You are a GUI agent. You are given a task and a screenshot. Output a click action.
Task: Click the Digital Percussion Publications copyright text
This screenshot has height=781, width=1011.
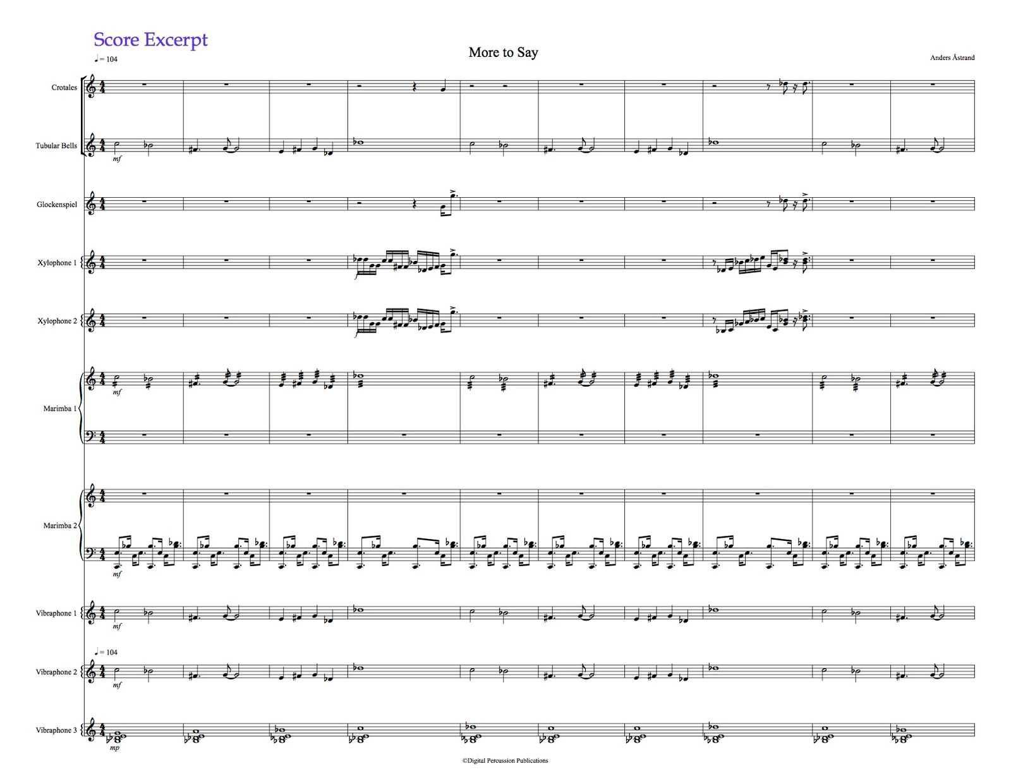[x=505, y=761]
